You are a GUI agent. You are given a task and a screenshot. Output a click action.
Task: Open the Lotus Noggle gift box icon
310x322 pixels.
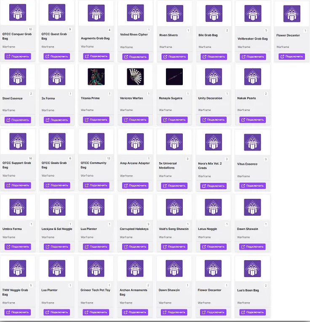pos(213,207)
